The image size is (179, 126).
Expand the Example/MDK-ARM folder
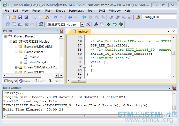16,47
